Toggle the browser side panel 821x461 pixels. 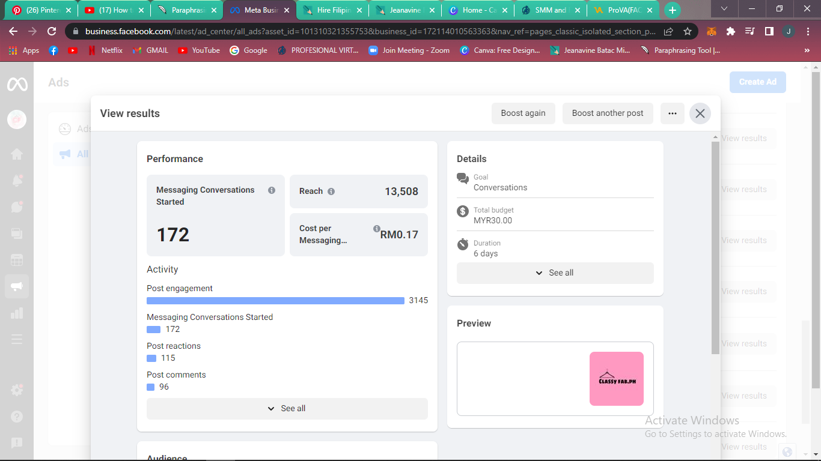[x=769, y=31]
